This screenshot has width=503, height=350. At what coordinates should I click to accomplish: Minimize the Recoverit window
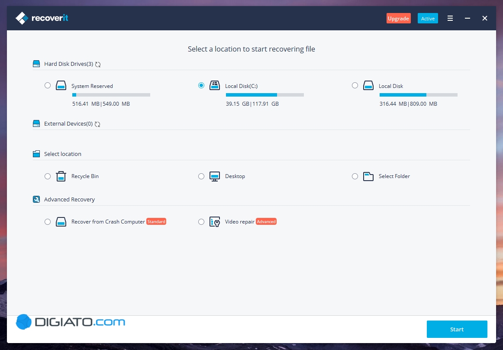pos(468,18)
